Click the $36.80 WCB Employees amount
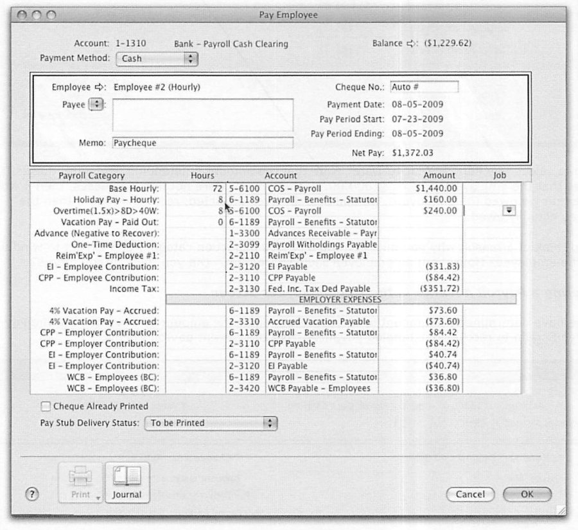 coord(442,377)
